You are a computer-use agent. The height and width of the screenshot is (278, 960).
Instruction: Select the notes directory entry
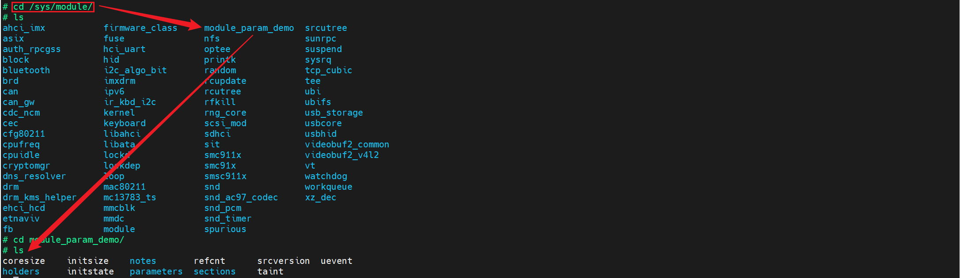pyautogui.click(x=143, y=261)
